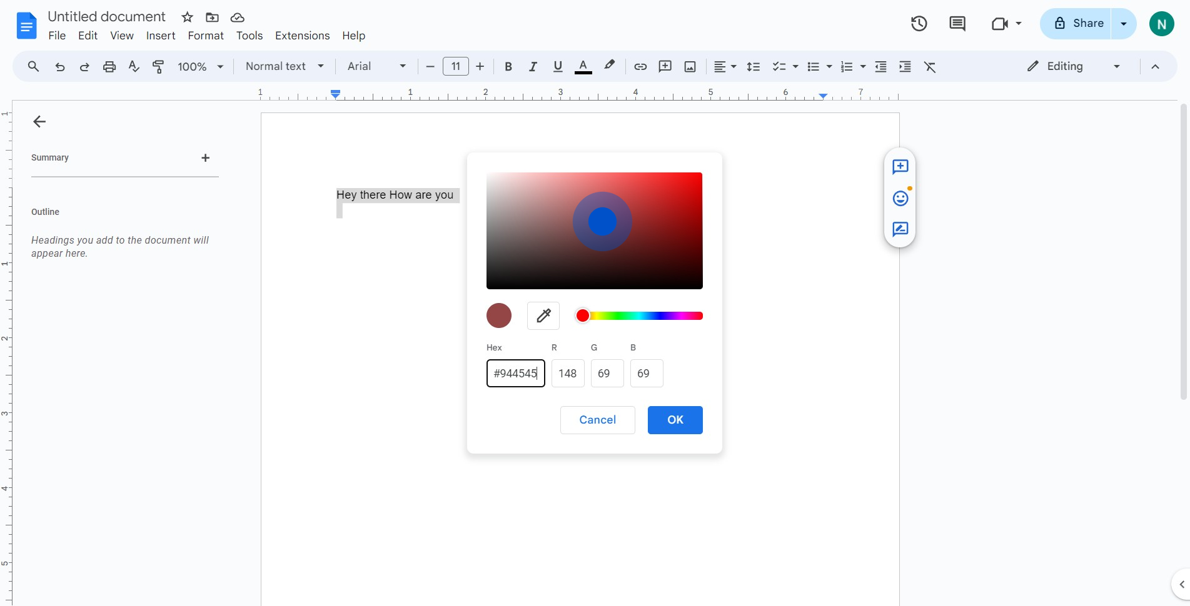Close the outline panel with back arrow
Viewport: 1190px width, 606px height.
[x=39, y=122]
